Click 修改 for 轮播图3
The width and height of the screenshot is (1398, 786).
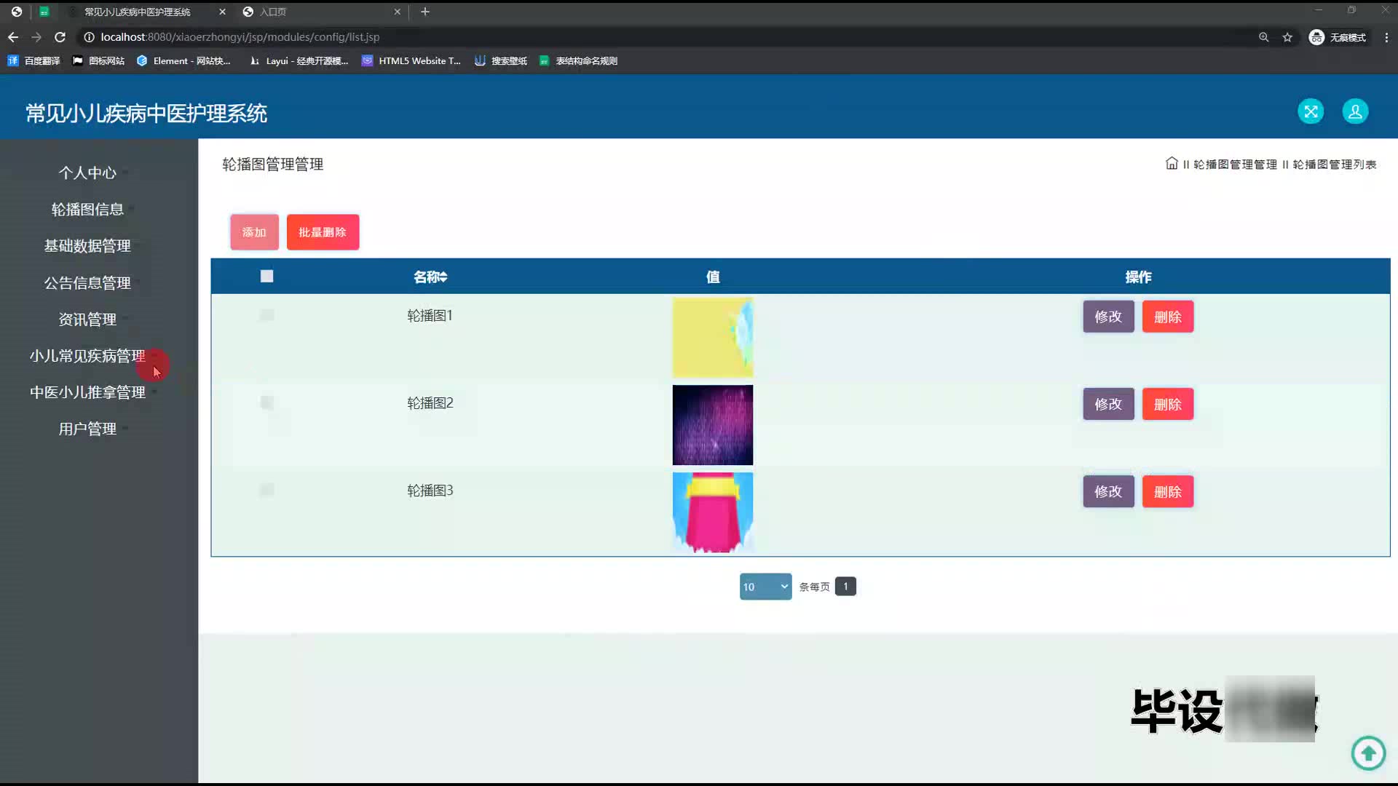tap(1108, 491)
